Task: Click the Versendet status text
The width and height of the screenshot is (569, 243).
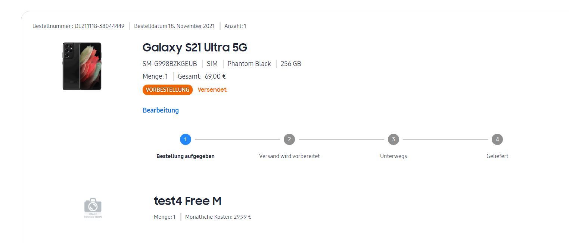Action: (x=212, y=90)
